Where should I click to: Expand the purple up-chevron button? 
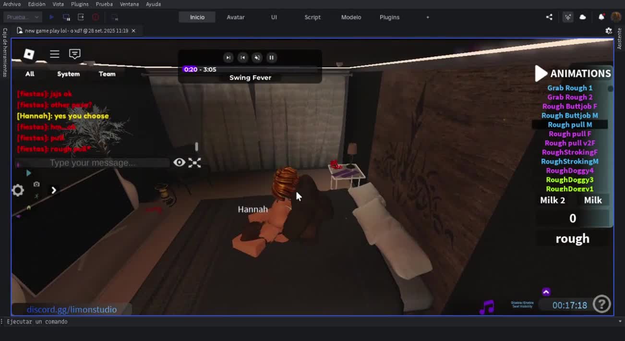[x=546, y=292]
